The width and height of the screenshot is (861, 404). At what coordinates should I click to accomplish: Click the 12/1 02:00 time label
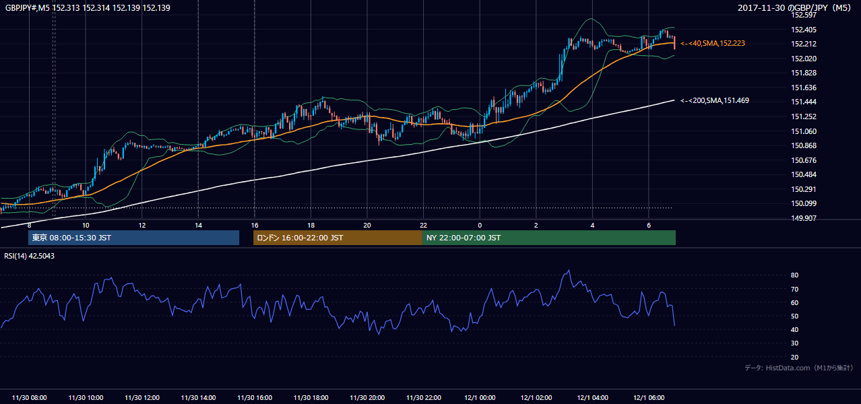click(x=536, y=398)
